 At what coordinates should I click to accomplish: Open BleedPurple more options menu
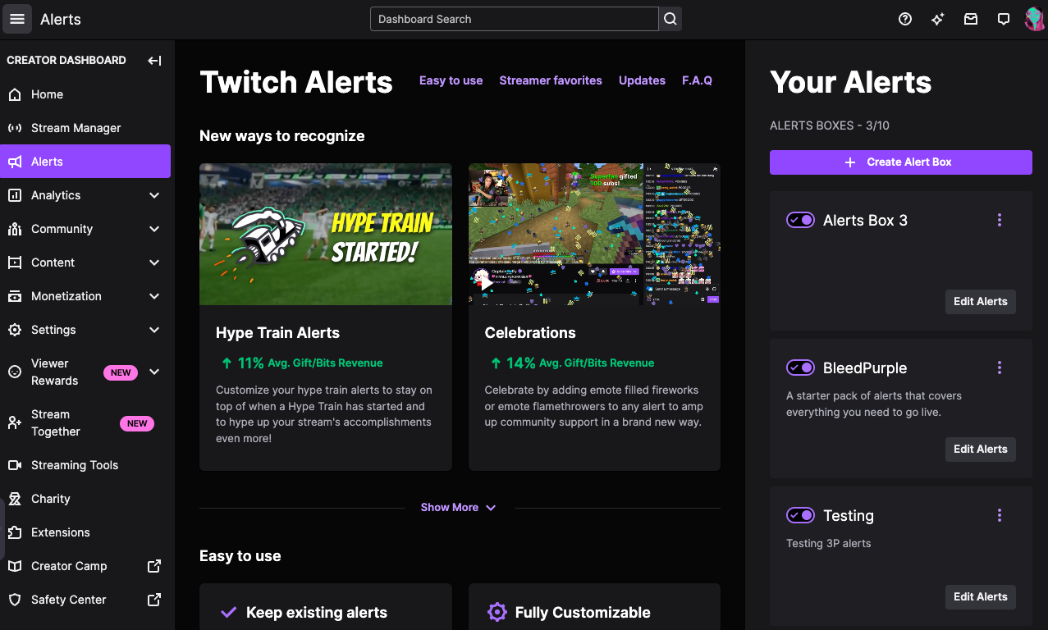point(1000,367)
